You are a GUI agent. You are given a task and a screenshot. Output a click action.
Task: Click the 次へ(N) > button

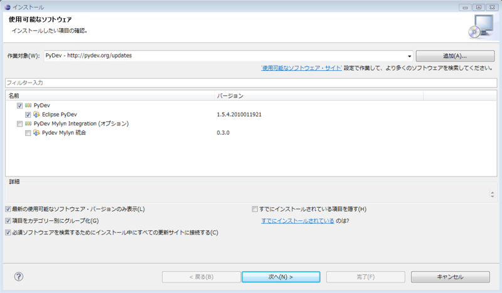coord(280,277)
